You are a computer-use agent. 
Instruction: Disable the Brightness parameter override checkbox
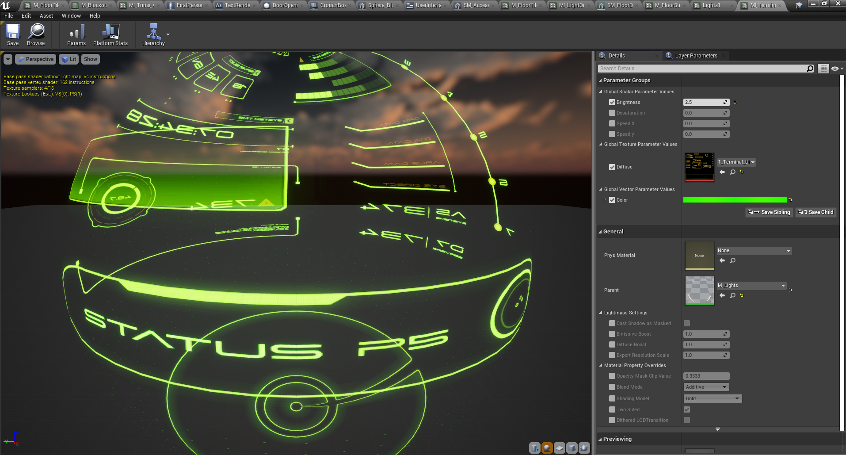tap(612, 102)
